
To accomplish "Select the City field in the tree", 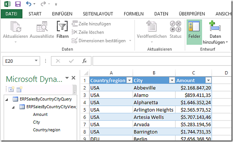I will click(36, 122).
